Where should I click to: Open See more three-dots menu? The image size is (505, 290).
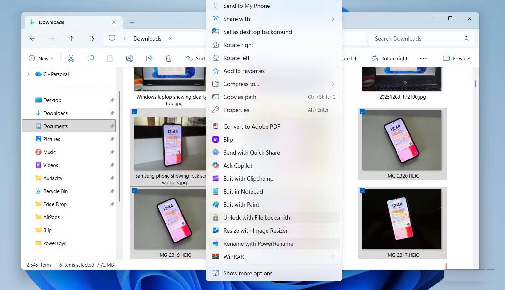tap(423, 58)
